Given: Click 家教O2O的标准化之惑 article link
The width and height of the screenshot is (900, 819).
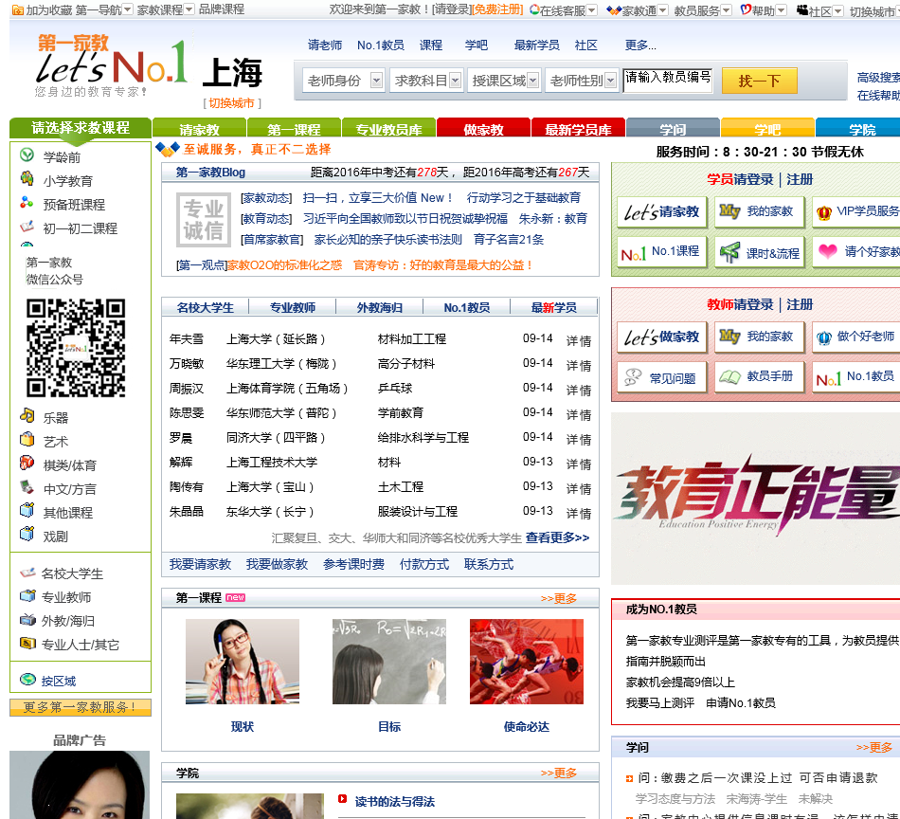Looking at the screenshot, I should pyautogui.click(x=285, y=264).
